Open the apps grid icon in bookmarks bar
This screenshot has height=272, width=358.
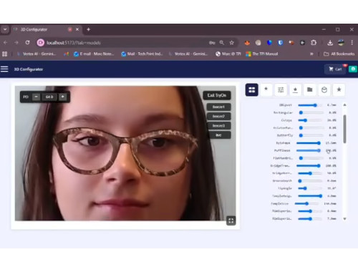[x=4, y=54]
